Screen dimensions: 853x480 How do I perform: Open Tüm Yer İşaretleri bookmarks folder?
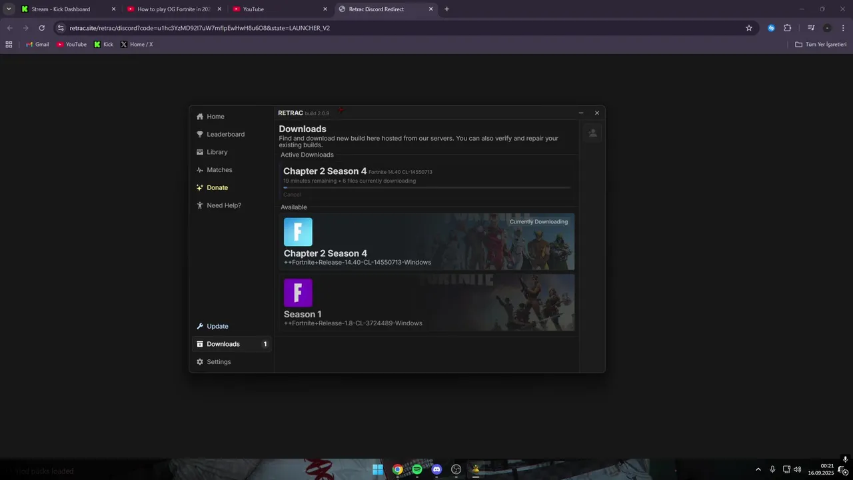[x=821, y=45]
